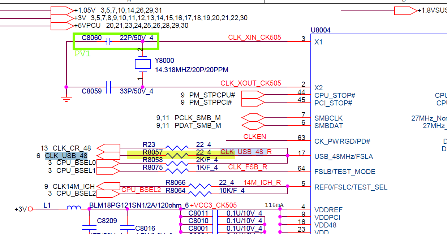Click the FSLB/TEST_MODE pin name
This screenshot has width=447, height=234.
point(345,172)
